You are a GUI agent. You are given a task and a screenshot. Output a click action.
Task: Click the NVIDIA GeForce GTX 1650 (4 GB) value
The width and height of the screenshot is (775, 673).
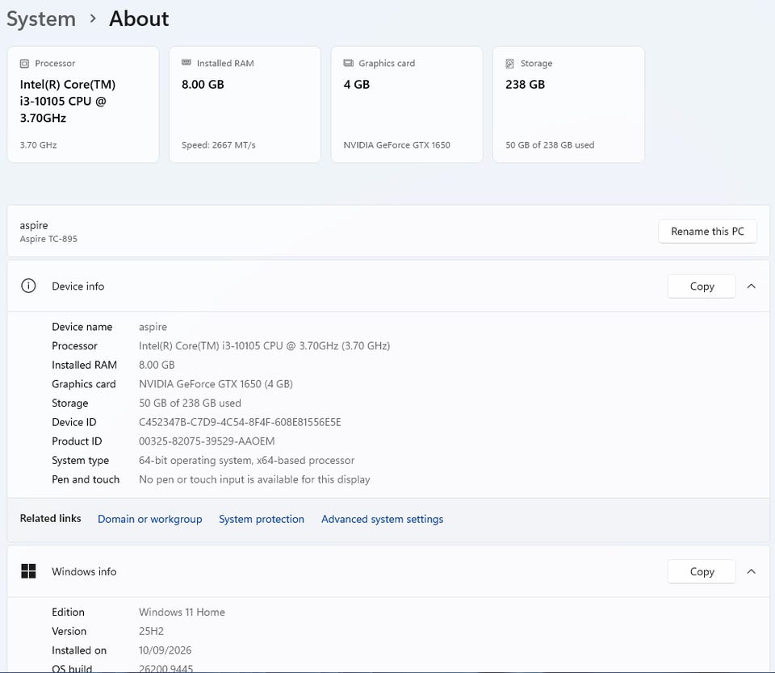216,384
